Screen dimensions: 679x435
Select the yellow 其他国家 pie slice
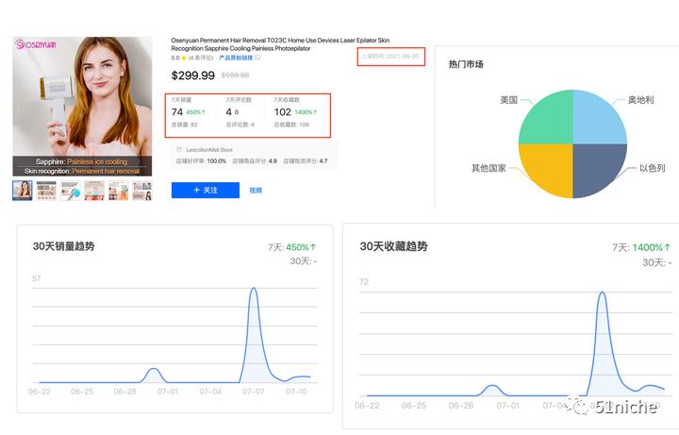(x=550, y=167)
